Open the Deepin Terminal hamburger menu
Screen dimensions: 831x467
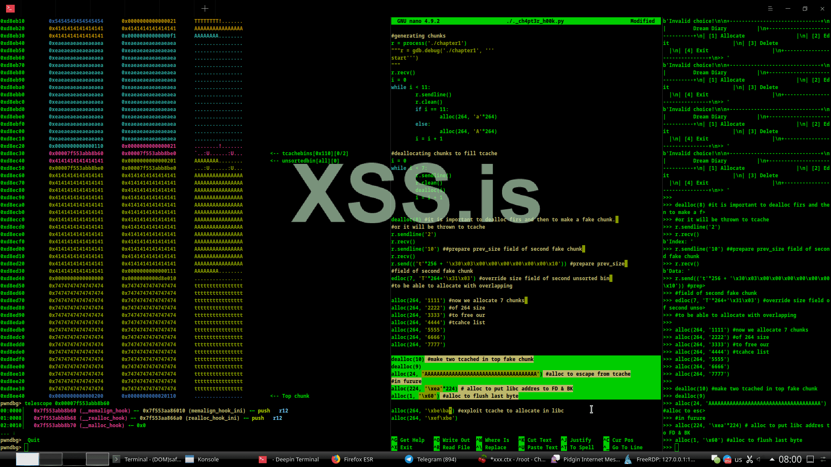[x=770, y=9]
